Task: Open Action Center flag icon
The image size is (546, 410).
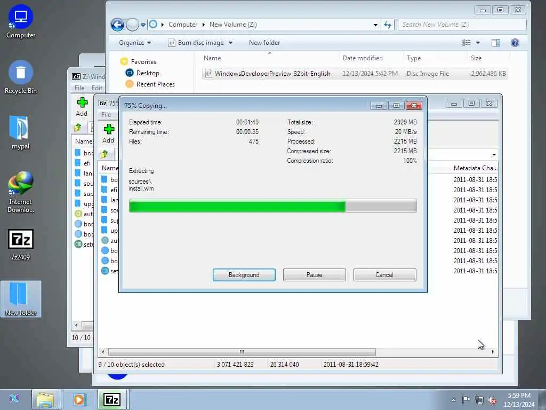Action: point(465,400)
